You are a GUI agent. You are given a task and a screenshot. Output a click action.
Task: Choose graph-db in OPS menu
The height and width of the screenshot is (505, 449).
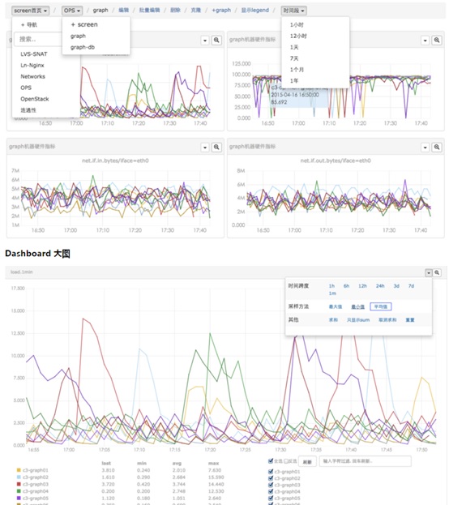tap(83, 47)
